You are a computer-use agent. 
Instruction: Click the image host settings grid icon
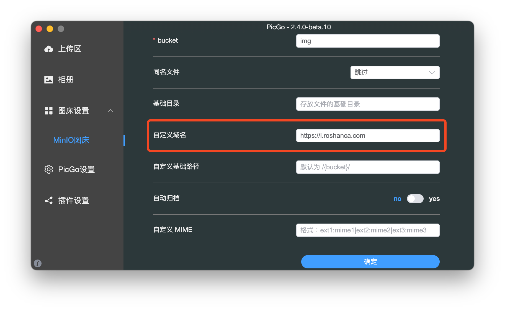[x=49, y=111]
